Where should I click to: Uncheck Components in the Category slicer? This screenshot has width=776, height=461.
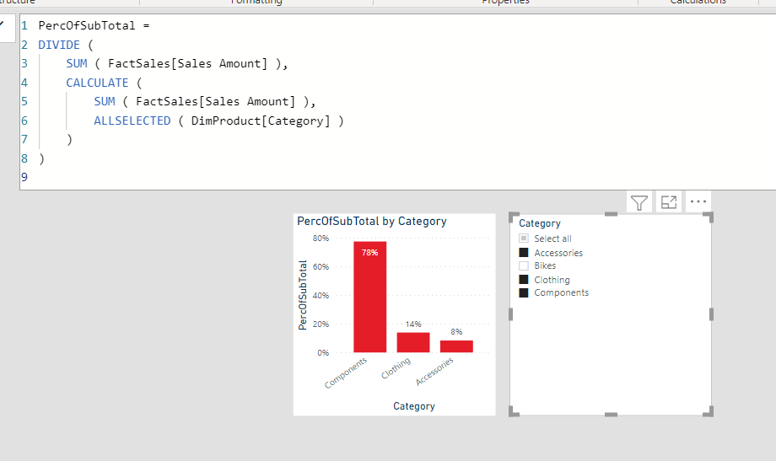coord(524,292)
